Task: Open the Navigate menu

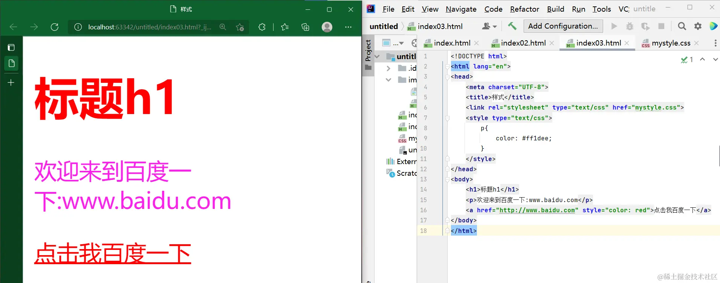Action: tap(461, 9)
